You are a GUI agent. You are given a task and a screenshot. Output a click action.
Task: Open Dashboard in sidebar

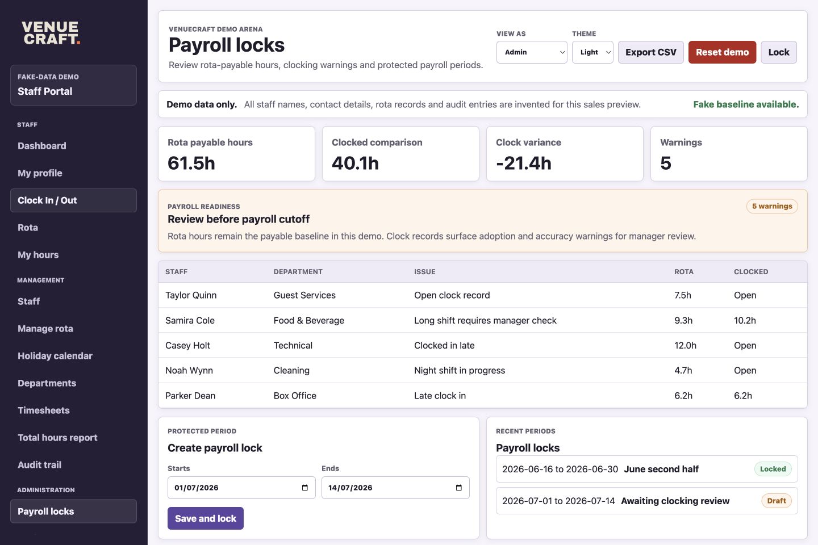coord(73,146)
